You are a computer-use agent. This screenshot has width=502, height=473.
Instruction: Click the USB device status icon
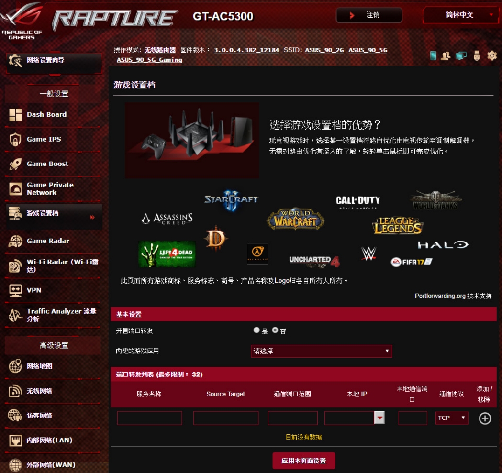(x=477, y=56)
